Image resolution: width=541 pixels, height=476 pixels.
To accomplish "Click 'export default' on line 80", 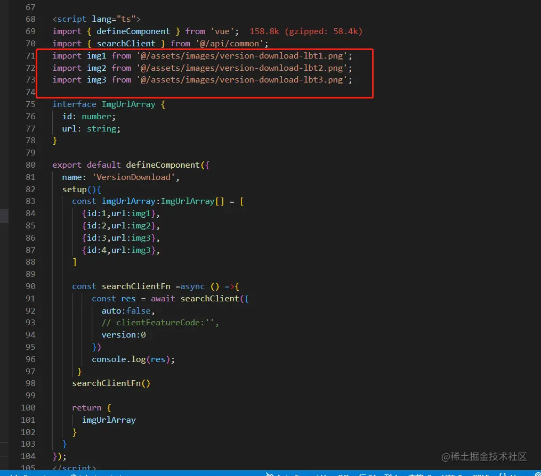I will [x=86, y=165].
